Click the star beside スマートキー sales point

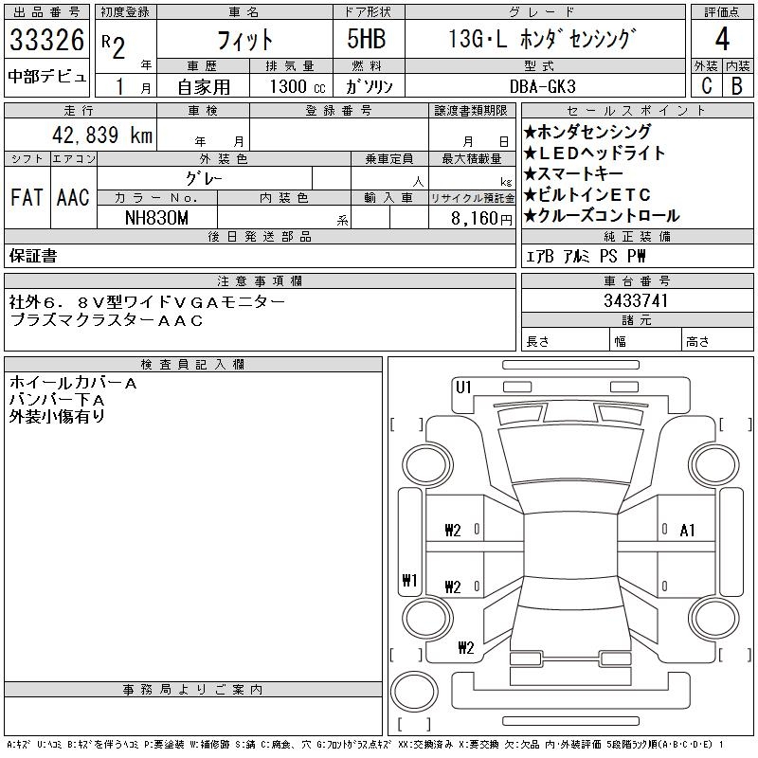coord(531,173)
